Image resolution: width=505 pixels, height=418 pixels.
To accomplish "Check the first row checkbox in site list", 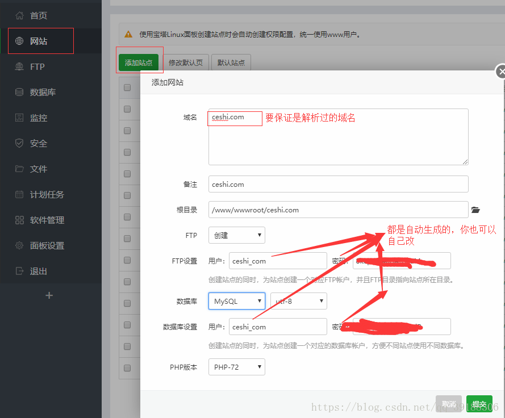I will pos(127,109).
